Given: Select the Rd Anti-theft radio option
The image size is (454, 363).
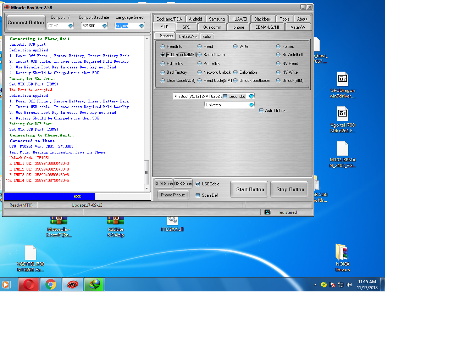Looking at the screenshot, I should pyautogui.click(x=278, y=55).
